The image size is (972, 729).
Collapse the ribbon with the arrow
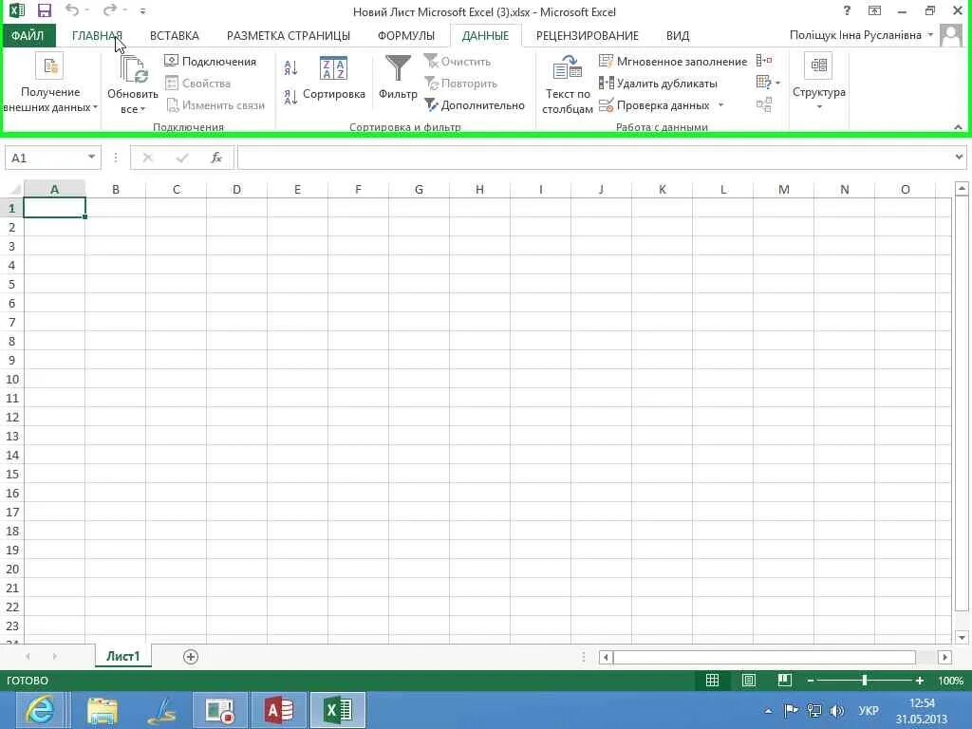tap(958, 127)
